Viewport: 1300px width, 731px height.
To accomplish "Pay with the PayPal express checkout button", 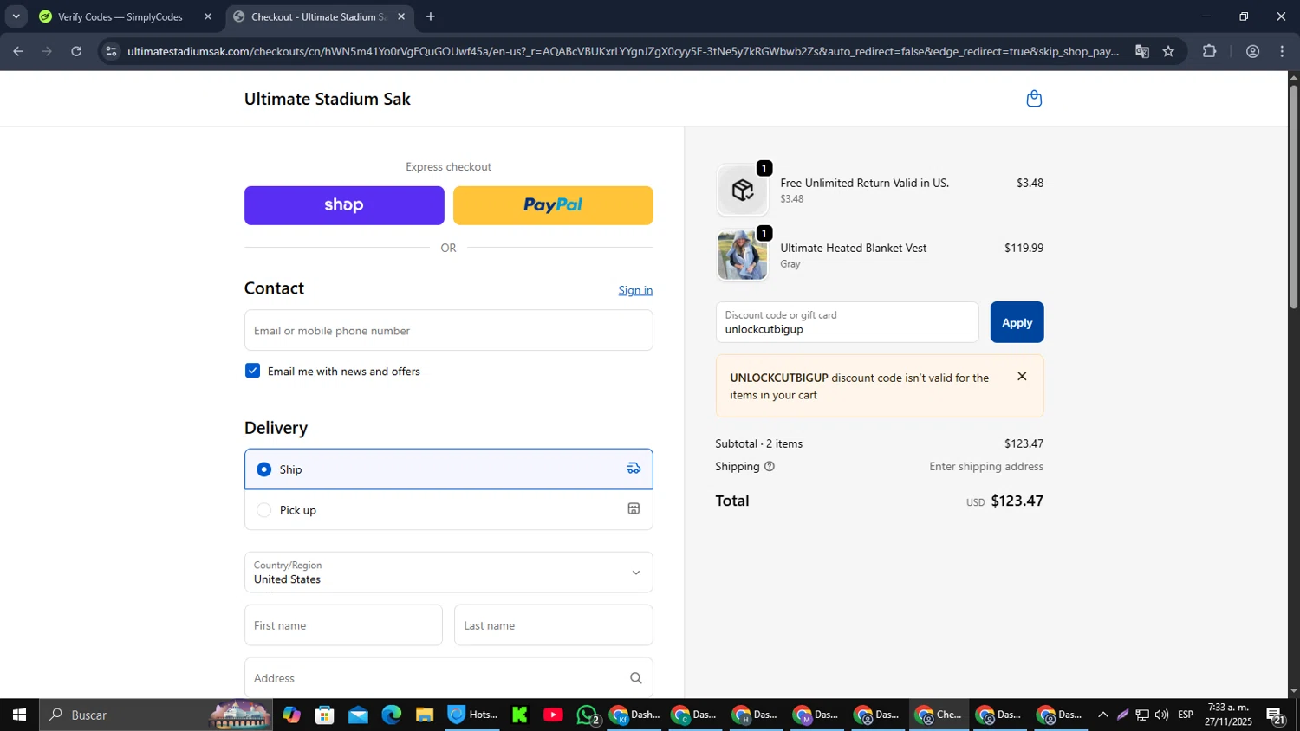I will [x=553, y=205].
